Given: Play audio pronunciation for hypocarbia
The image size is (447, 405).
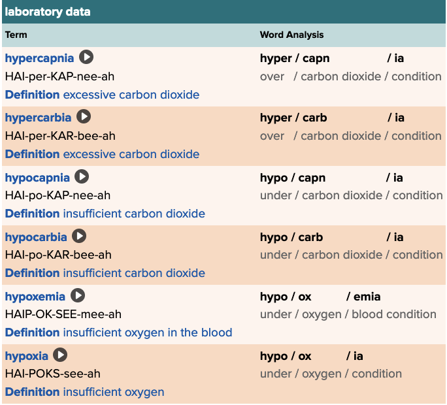Looking at the screenshot, I should coord(79,236).
